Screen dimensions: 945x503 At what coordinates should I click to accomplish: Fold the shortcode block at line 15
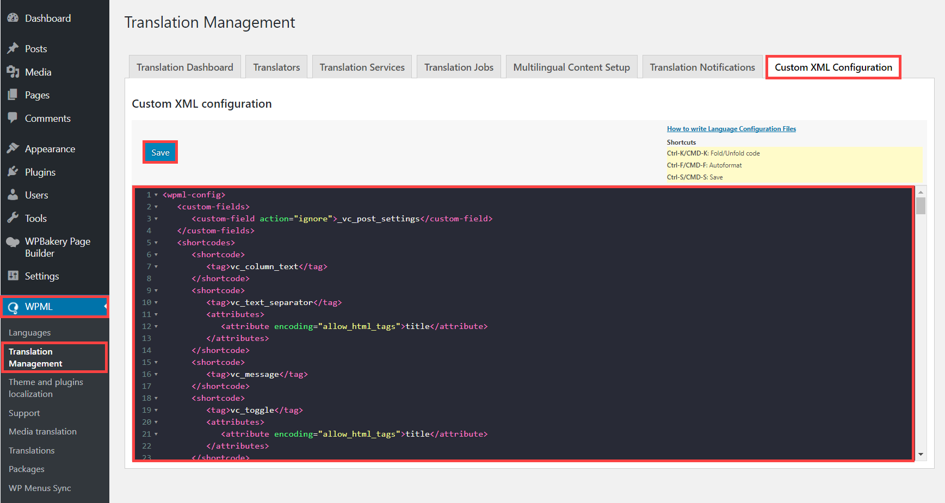click(x=156, y=362)
